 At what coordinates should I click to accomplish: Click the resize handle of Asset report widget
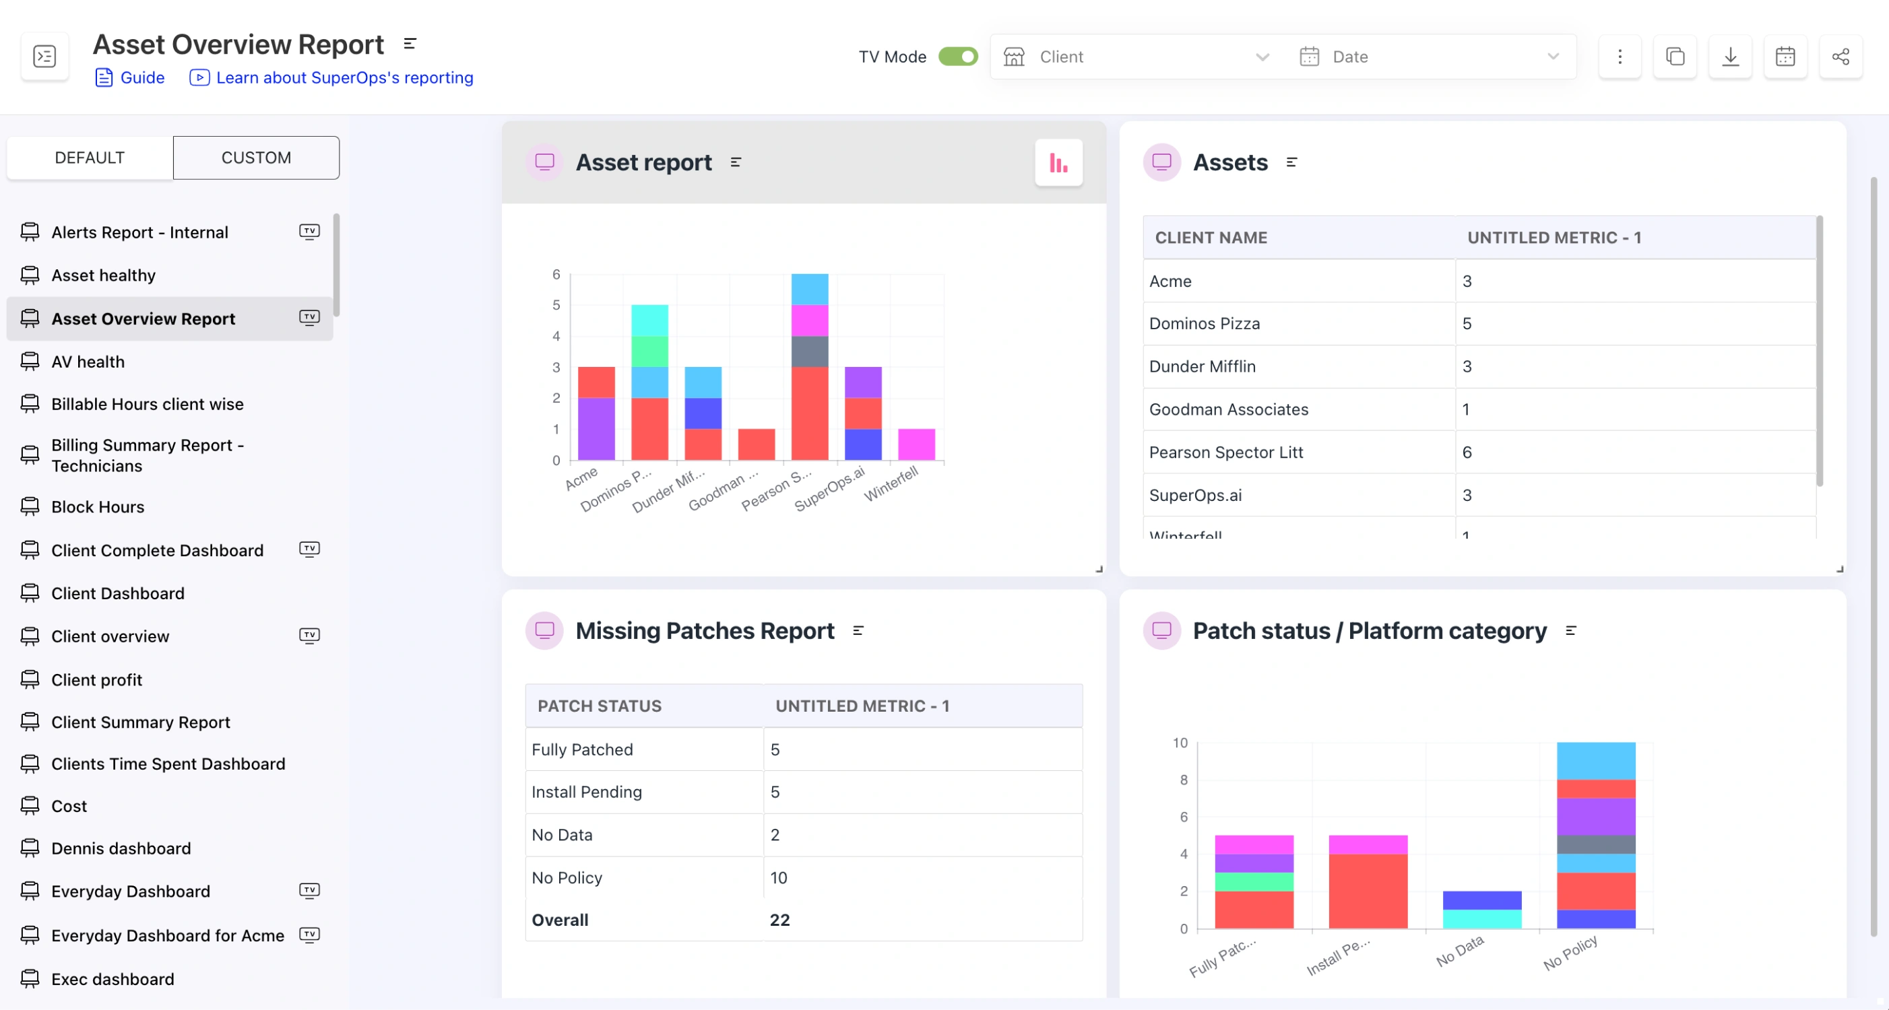tap(1099, 569)
